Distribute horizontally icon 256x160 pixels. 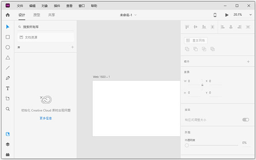coord(248,27)
